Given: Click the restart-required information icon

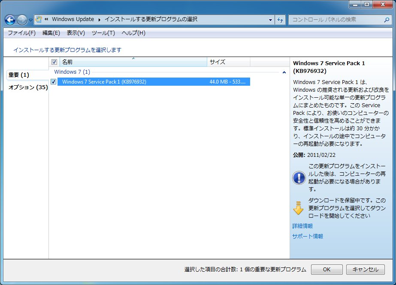Looking at the screenshot, I should coord(299,178).
